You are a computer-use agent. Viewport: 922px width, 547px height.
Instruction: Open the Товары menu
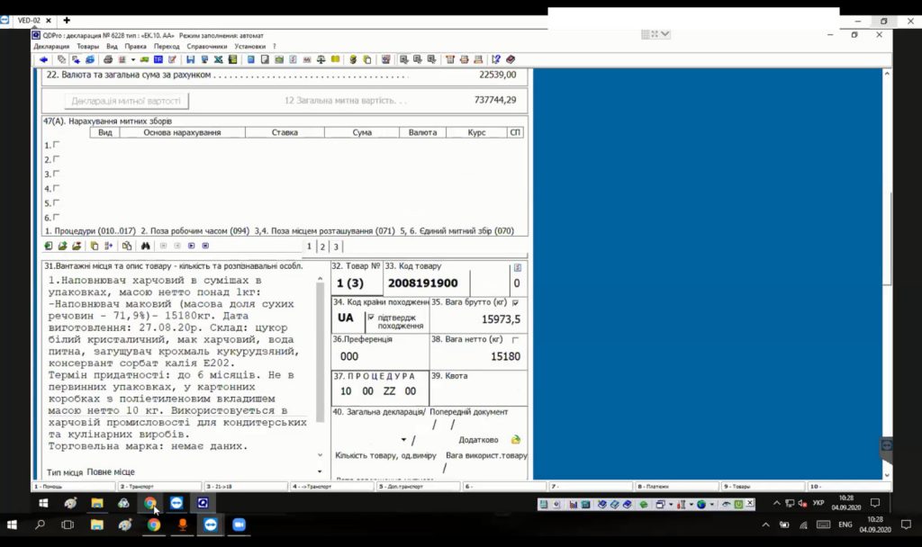(87, 47)
